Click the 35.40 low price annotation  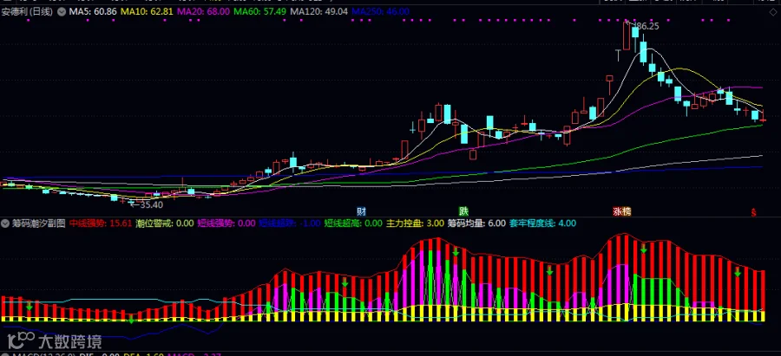(151, 204)
